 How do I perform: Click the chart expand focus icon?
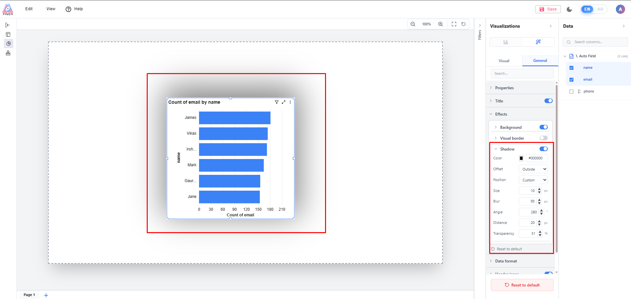pos(284,102)
